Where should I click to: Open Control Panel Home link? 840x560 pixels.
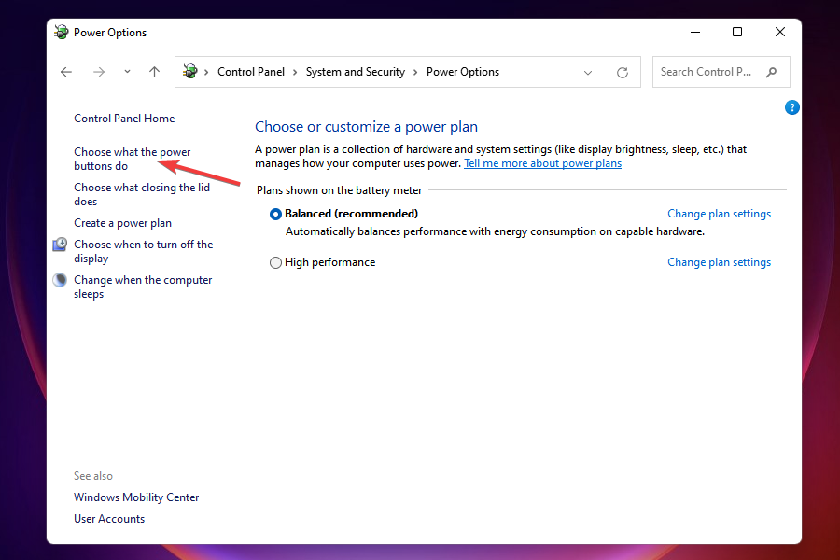(x=124, y=119)
